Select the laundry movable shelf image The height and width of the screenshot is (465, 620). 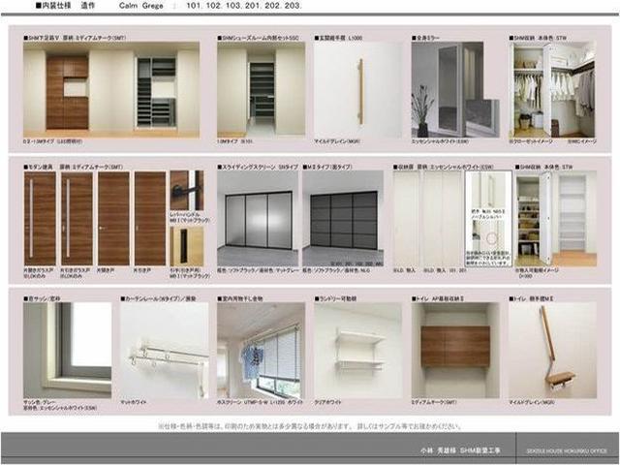[357, 349]
